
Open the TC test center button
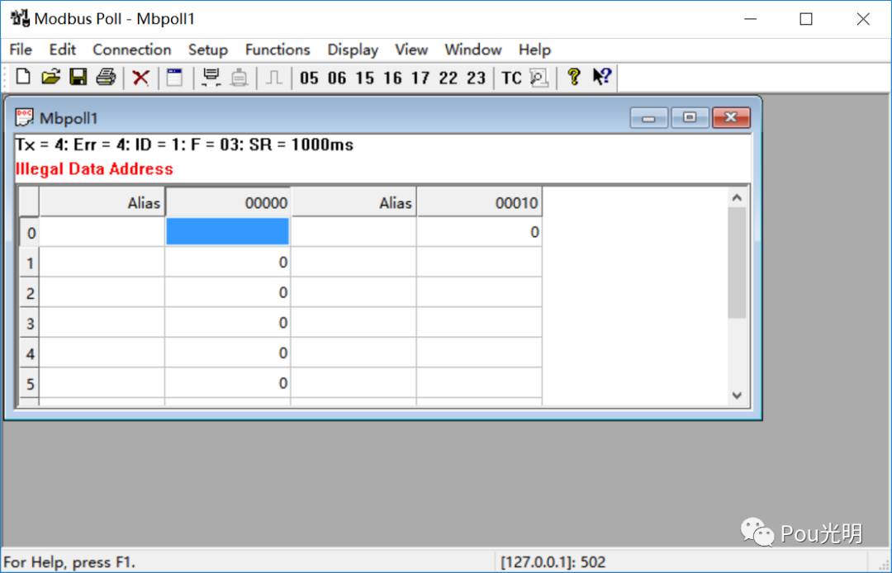pyautogui.click(x=511, y=78)
